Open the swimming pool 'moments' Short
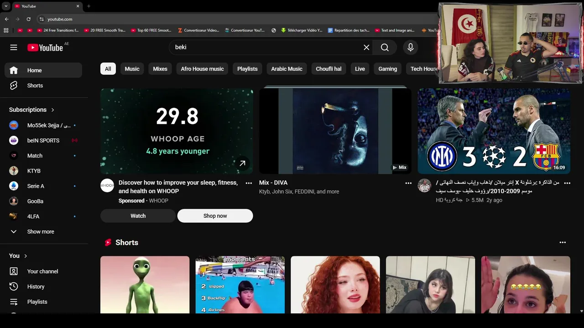 click(240, 285)
